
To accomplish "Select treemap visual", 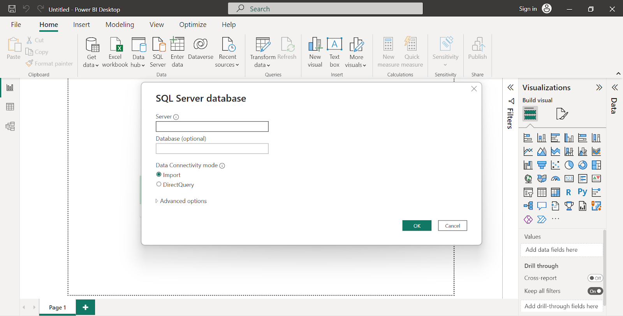I will point(596,165).
